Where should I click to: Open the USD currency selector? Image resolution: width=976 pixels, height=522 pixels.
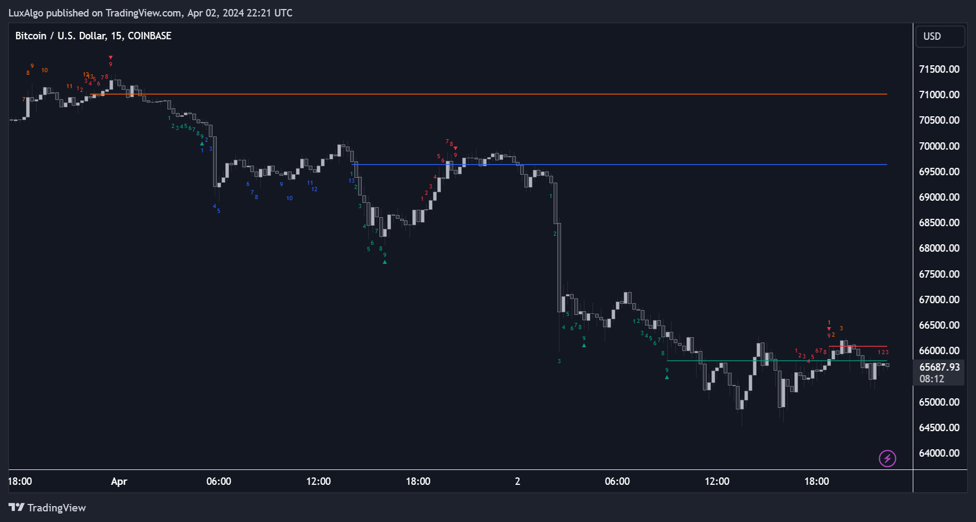940,36
